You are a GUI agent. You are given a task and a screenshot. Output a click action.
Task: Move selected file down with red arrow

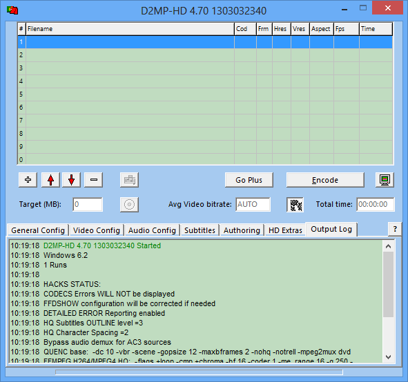click(71, 179)
